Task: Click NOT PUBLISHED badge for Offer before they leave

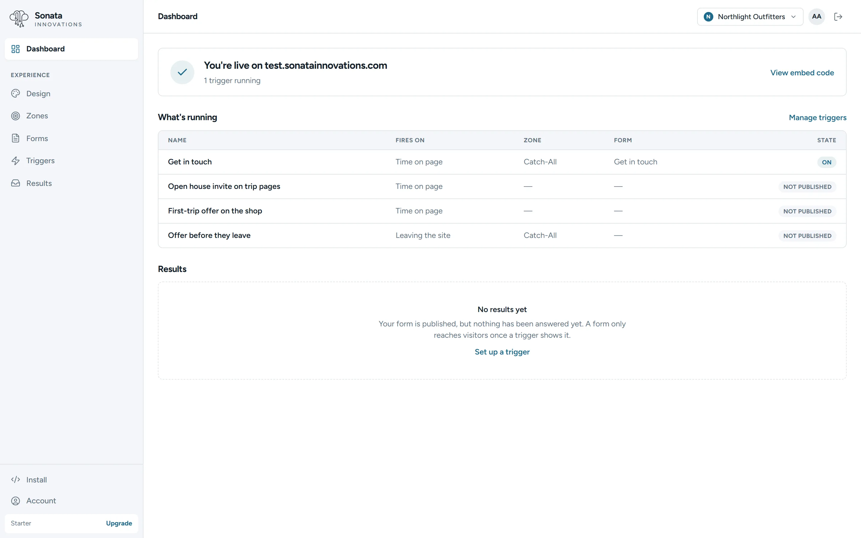Action: pos(807,236)
